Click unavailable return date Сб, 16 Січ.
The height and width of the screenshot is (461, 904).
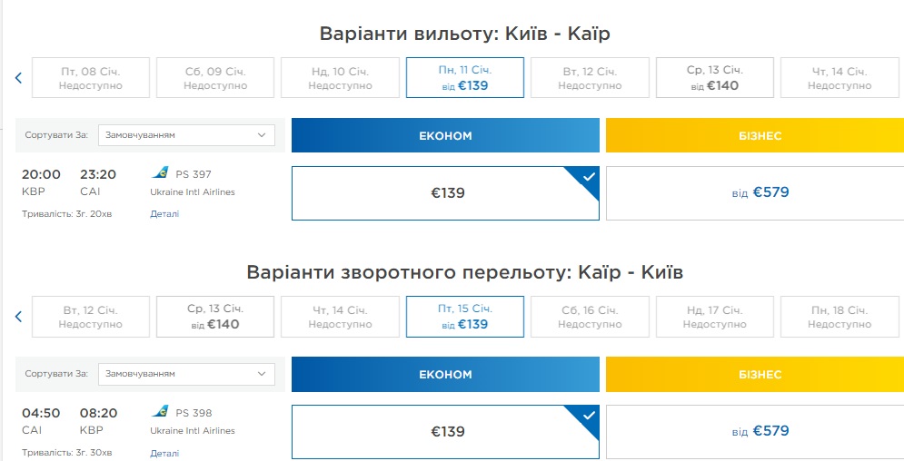(x=590, y=317)
